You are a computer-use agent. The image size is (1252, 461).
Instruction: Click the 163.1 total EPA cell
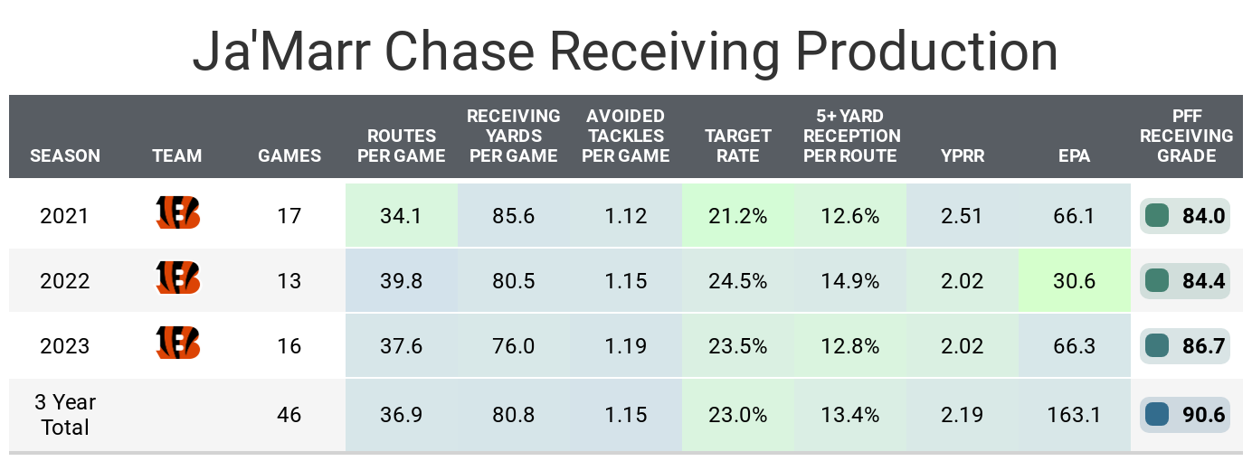[x=1074, y=415]
